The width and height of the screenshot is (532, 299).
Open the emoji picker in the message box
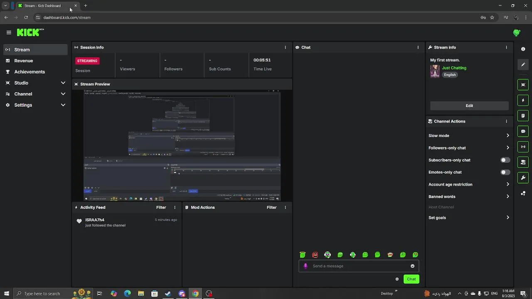[x=412, y=266]
